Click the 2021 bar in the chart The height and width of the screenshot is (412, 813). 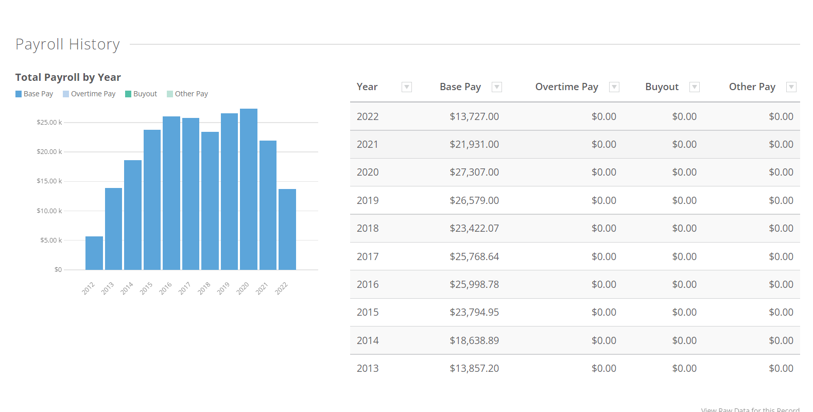pos(268,205)
